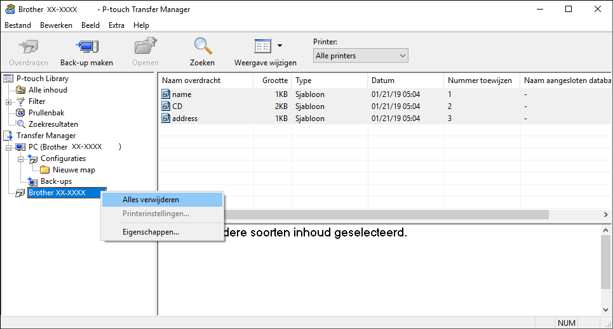Image resolution: width=613 pixels, height=329 pixels.
Task: Collapse the PC (Brother XX-XXXX) node
Action: (x=8, y=148)
